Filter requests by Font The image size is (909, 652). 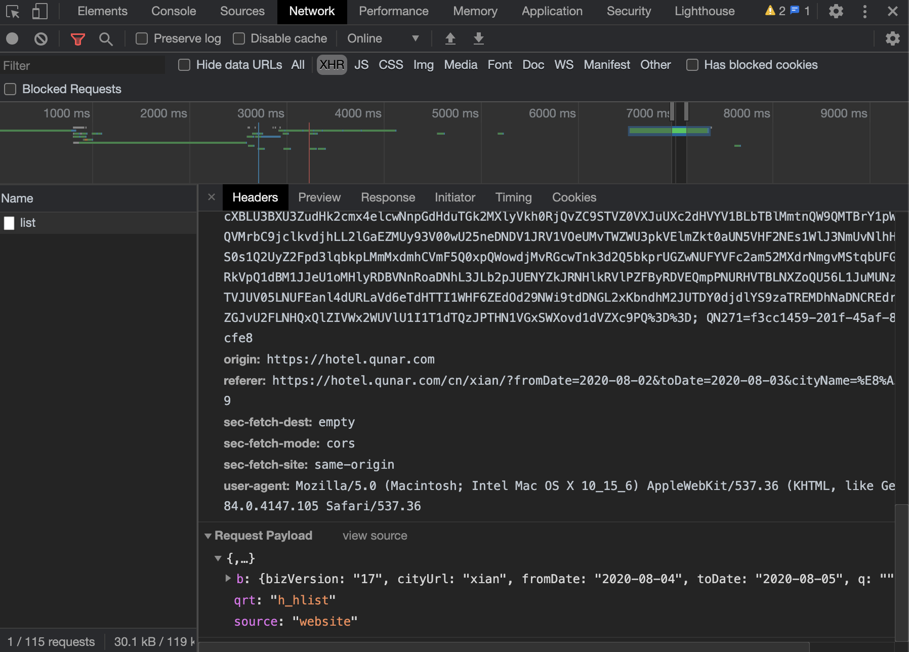tap(500, 65)
